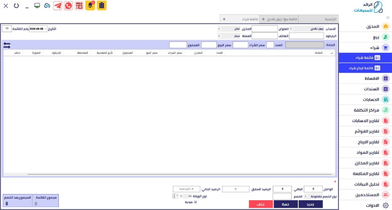Click the السندات vouchers sidebar icon
Image resolution: width=392 pixels, height=210 pixels.
point(386,89)
